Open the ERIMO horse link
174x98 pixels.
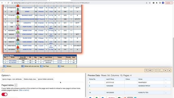[27, 11]
